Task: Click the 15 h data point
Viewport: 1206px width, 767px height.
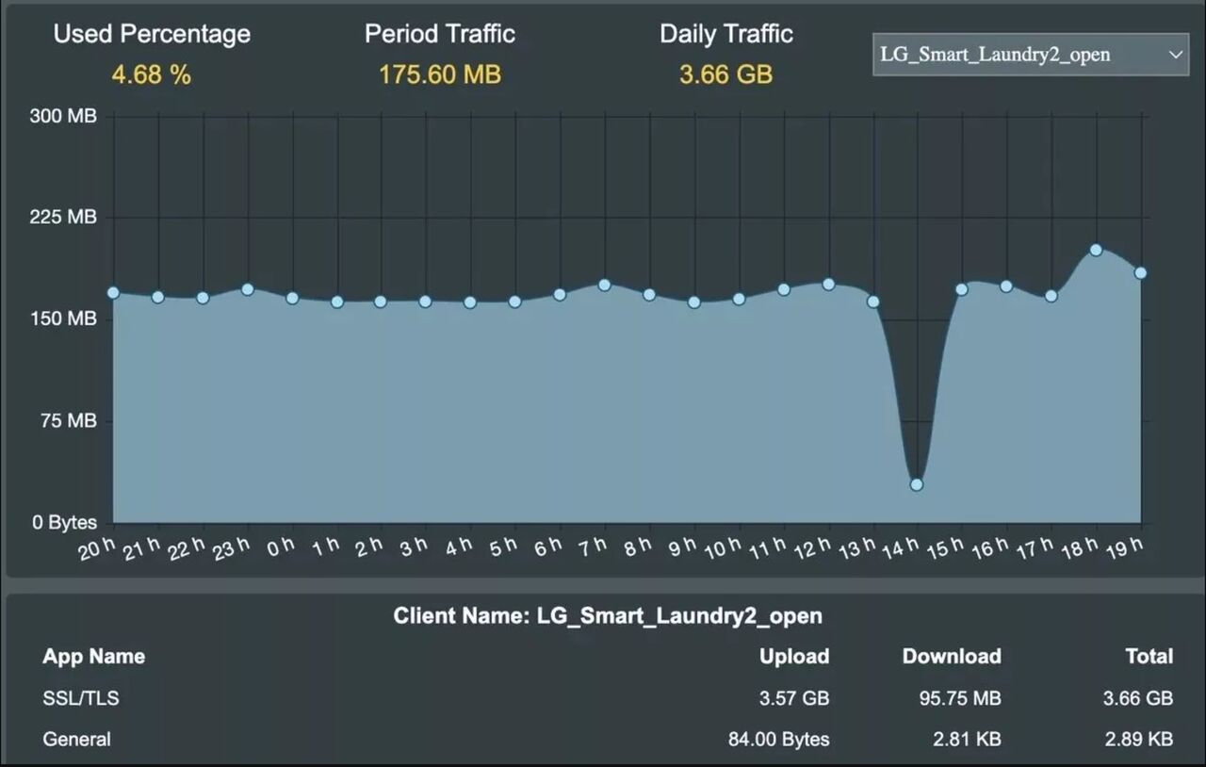Action: [962, 289]
